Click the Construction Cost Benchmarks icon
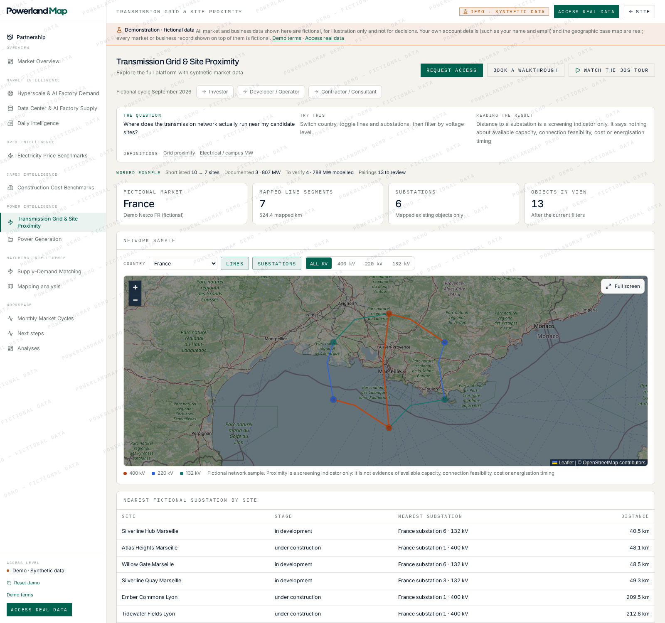665x623 pixels. click(x=10, y=188)
